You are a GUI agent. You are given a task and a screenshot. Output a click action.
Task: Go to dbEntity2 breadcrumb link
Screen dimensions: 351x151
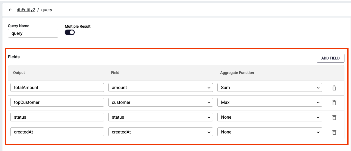tap(26, 10)
